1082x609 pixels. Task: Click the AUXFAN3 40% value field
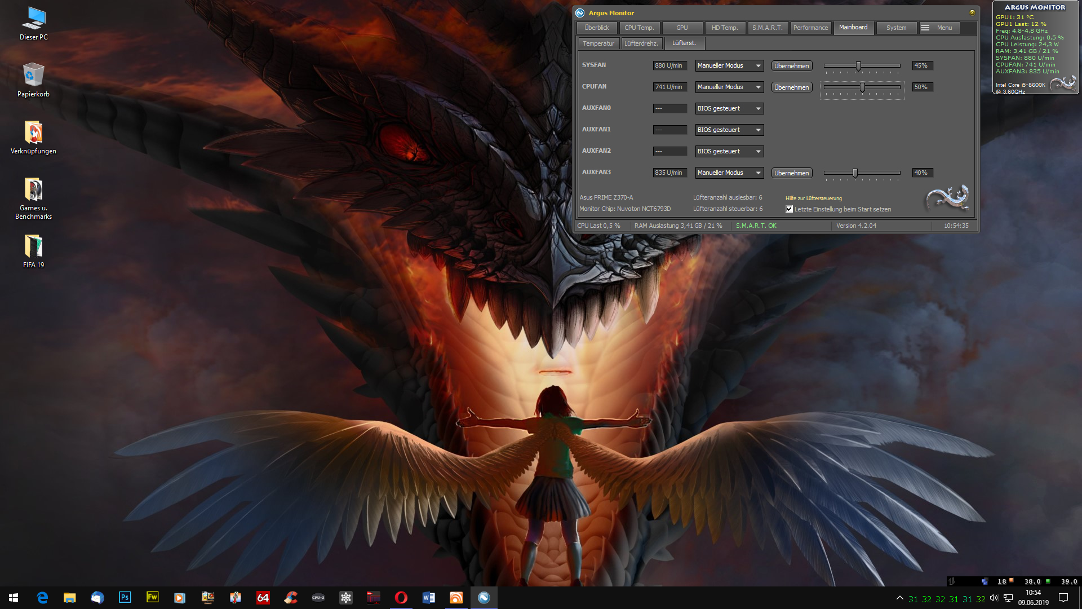(923, 173)
